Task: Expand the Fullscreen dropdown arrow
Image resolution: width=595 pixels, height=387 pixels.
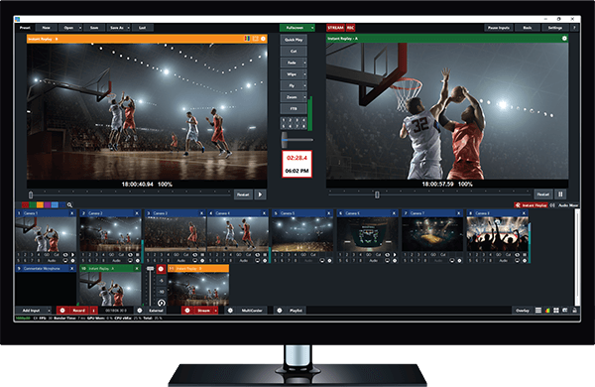Action: (312, 28)
